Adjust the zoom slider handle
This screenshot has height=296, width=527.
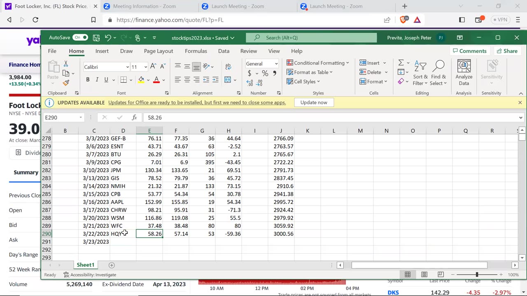point(477,274)
